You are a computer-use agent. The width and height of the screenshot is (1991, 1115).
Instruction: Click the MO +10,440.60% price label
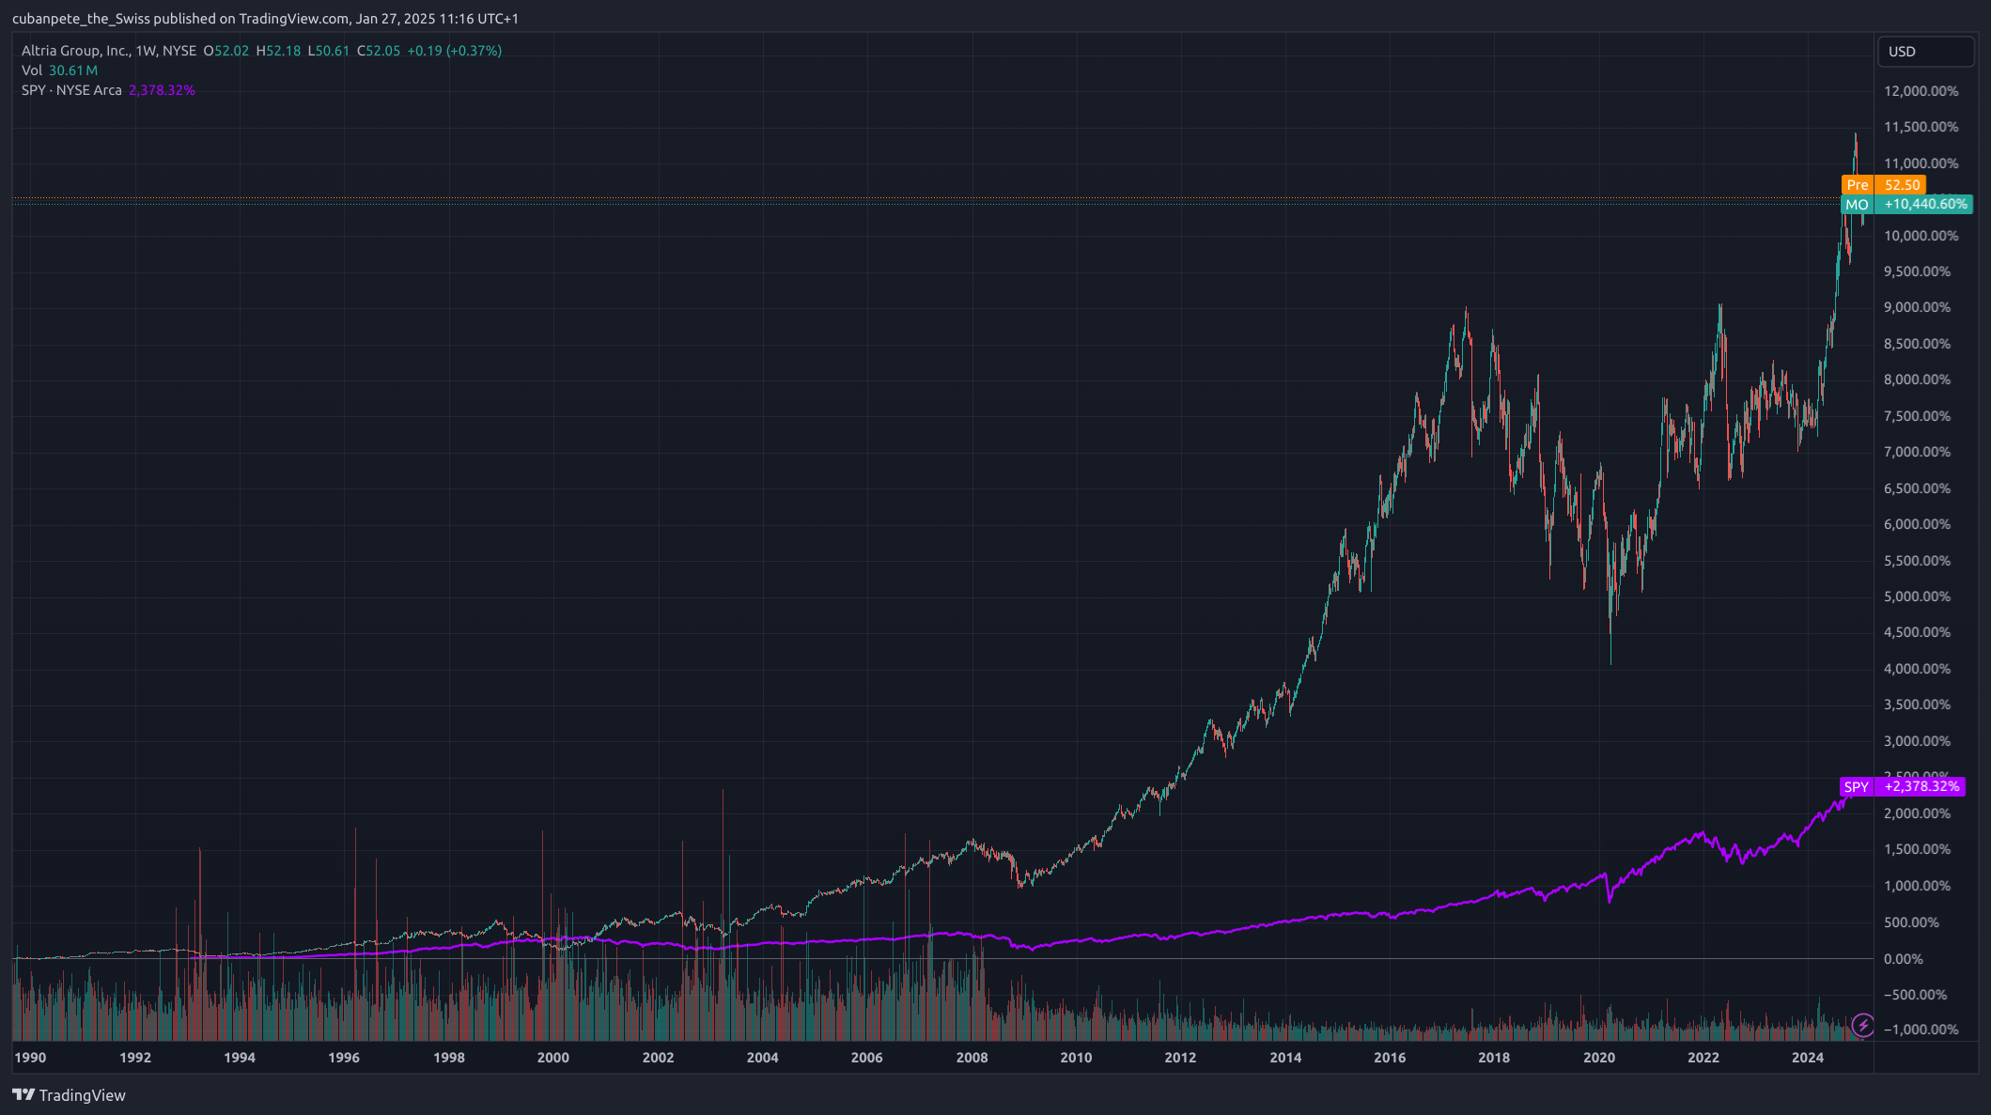pos(1906,204)
